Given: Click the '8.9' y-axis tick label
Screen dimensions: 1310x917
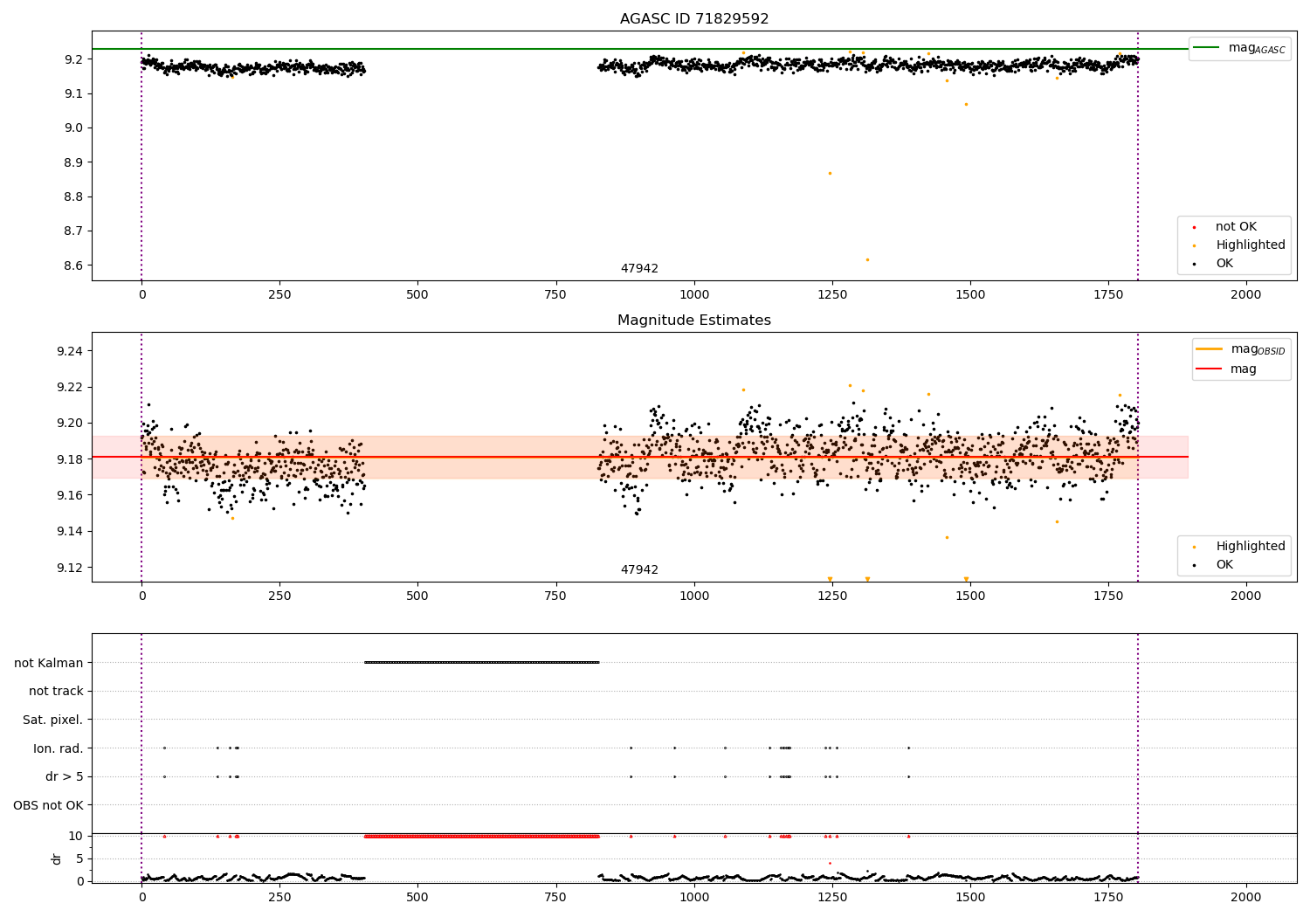Looking at the screenshot, I should click(x=72, y=162).
